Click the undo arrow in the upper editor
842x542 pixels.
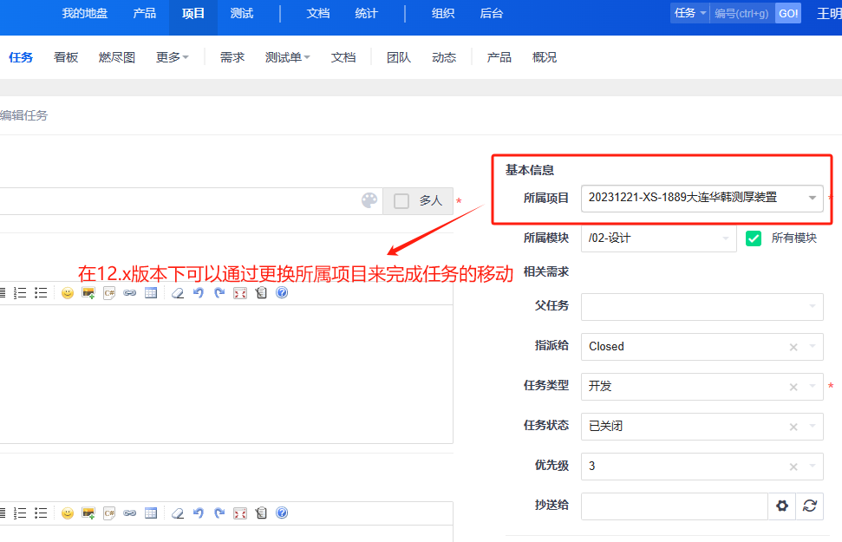pyautogui.click(x=199, y=293)
